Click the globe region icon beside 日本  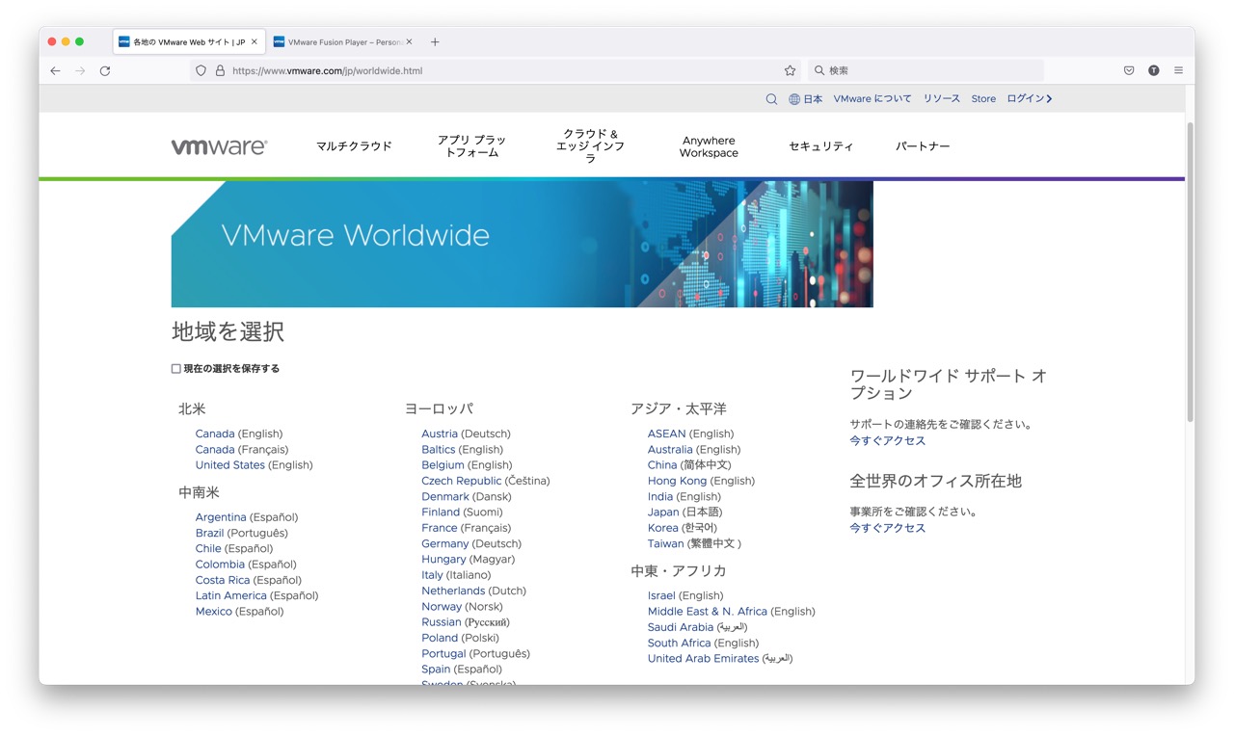pos(794,98)
